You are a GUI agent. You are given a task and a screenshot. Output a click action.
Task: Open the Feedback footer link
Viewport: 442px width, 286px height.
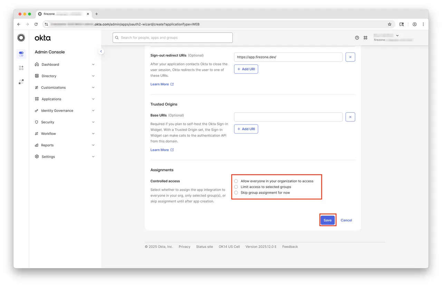[x=290, y=247]
